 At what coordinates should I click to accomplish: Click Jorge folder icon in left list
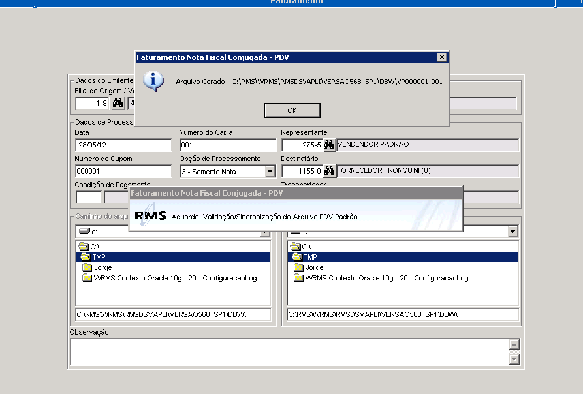click(x=87, y=267)
